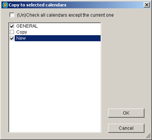Click gray panel area above OK button
This screenshot has height=140, width=152.
[126, 65]
